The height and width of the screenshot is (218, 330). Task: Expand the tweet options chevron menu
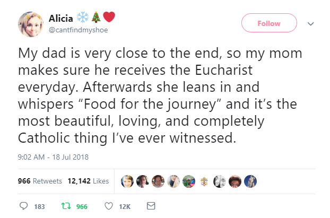click(311, 23)
